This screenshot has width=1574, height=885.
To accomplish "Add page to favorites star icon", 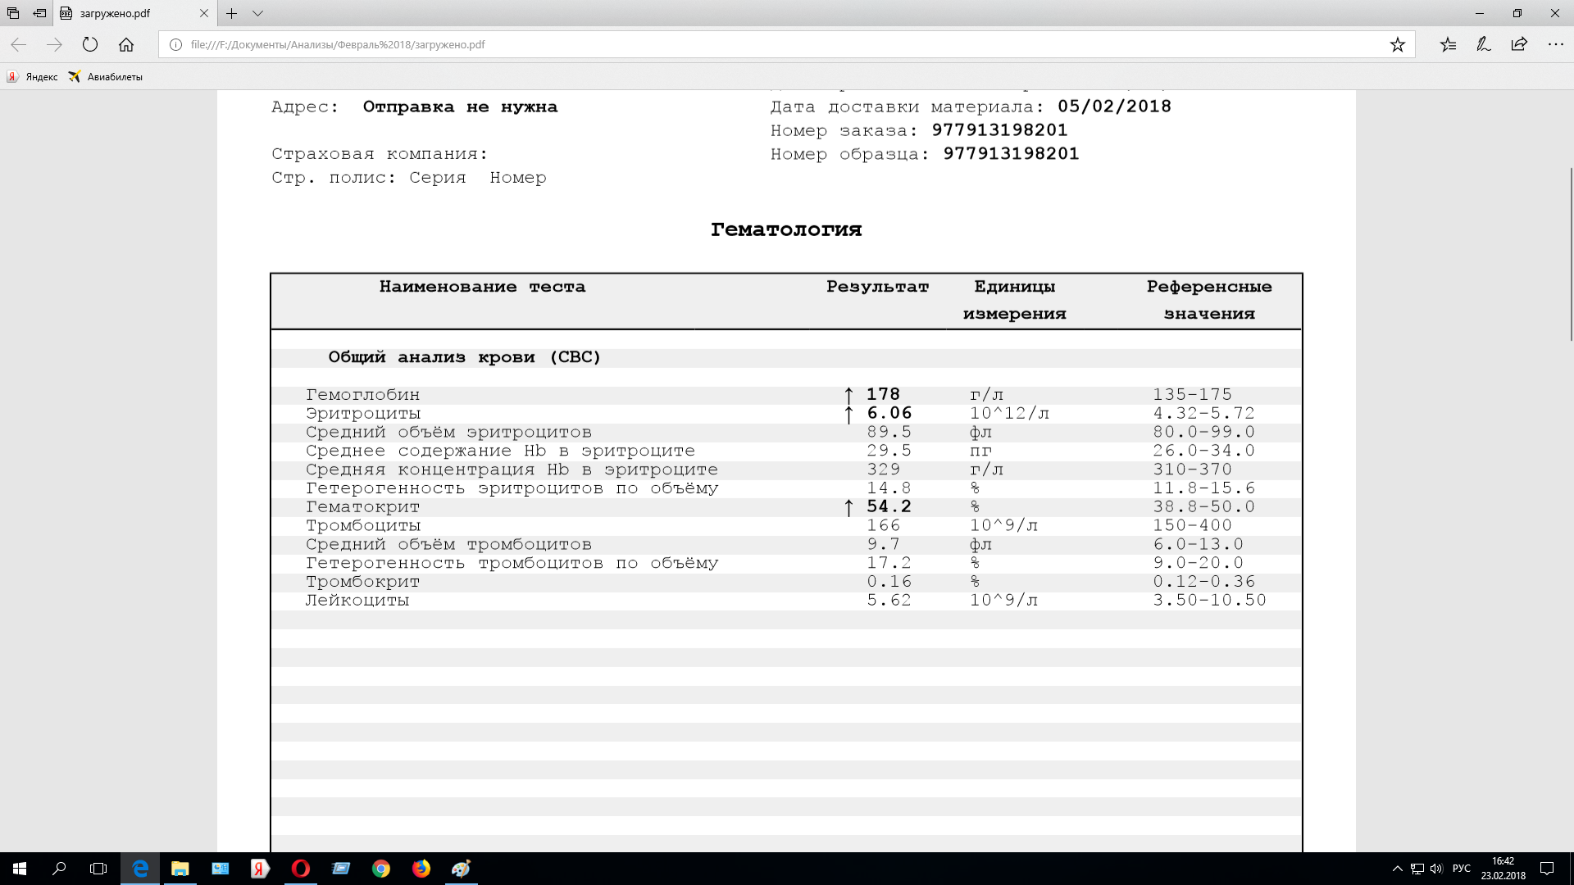I will point(1398,45).
